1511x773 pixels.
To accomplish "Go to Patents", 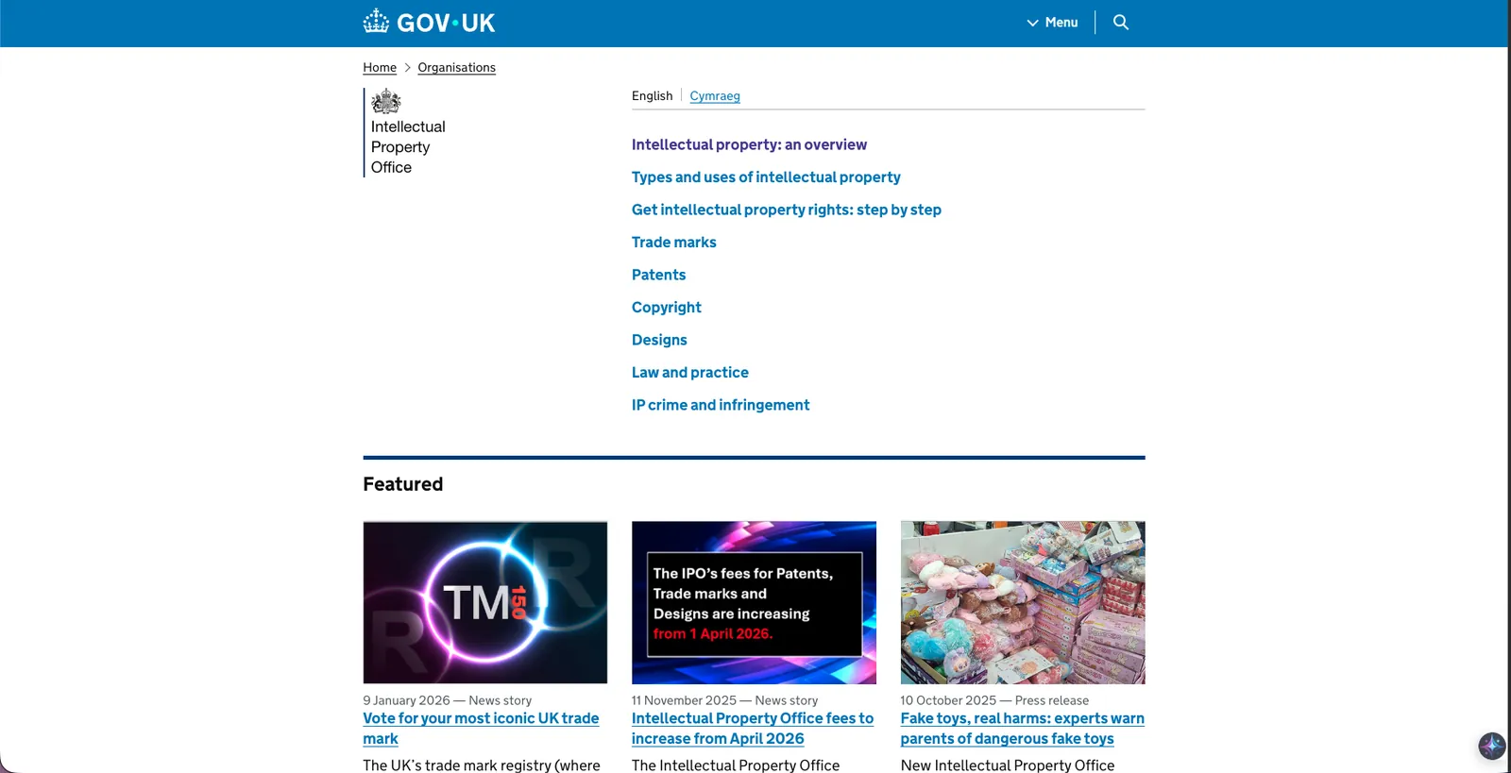I will (x=659, y=275).
